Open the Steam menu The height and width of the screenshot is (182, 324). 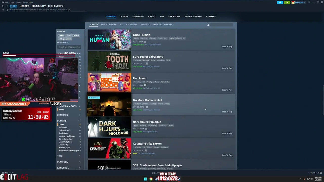(7, 2)
